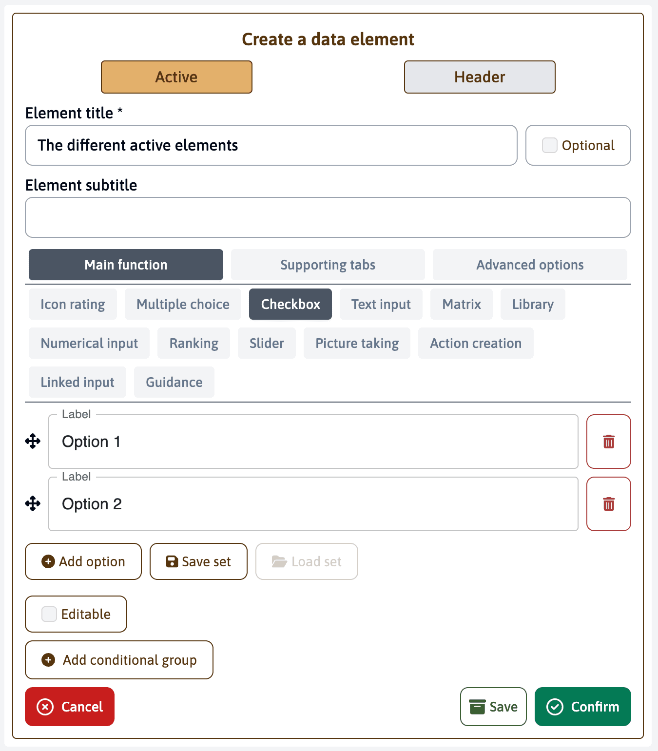Click the plus icon for conditional group
Screen dimensions: 658x751
click(48, 660)
